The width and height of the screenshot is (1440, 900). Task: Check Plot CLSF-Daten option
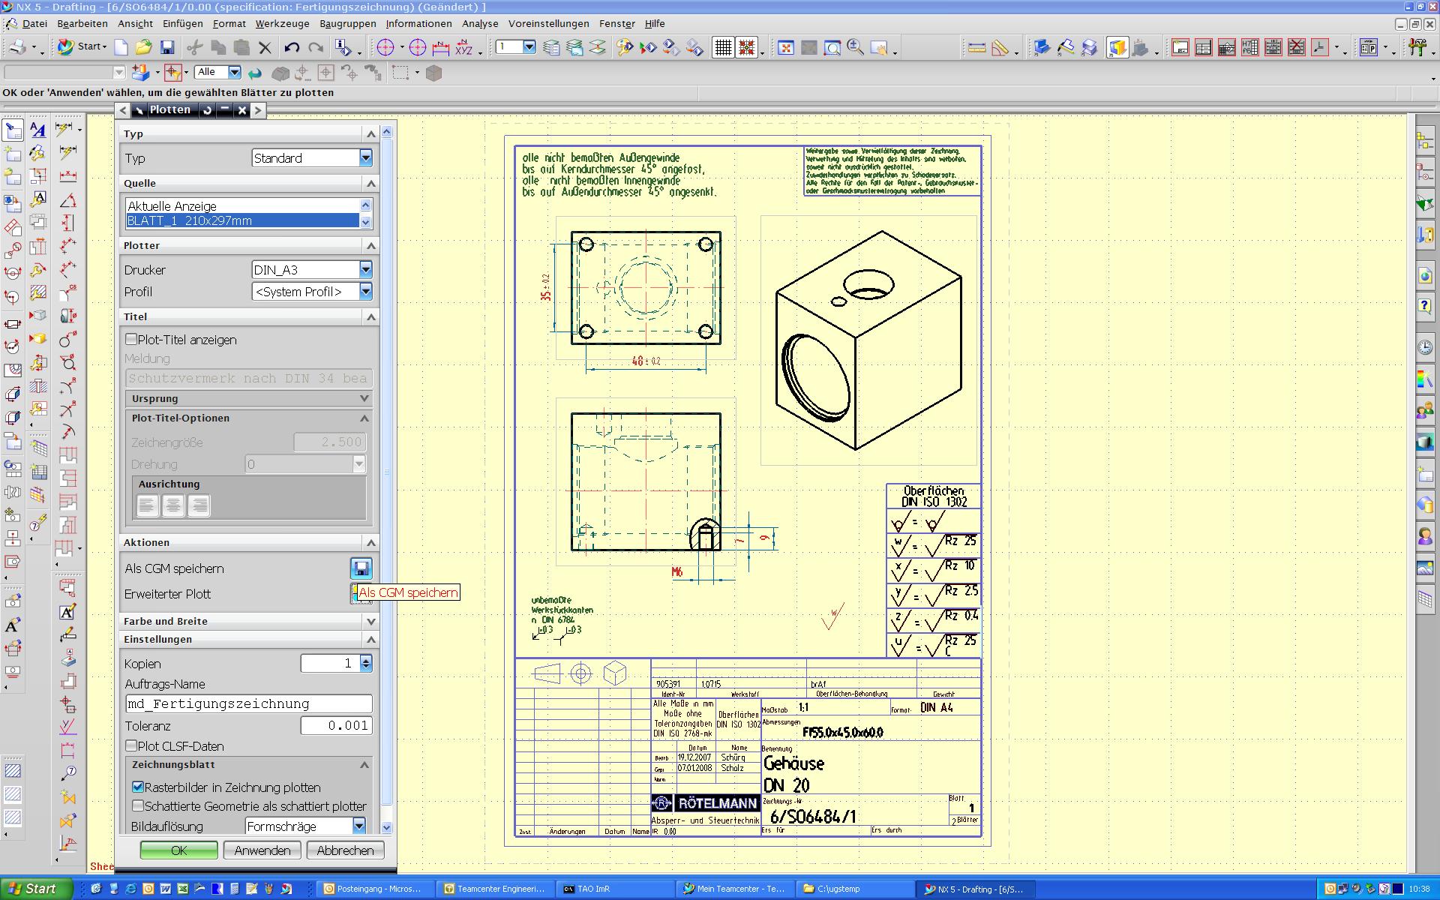point(132,745)
